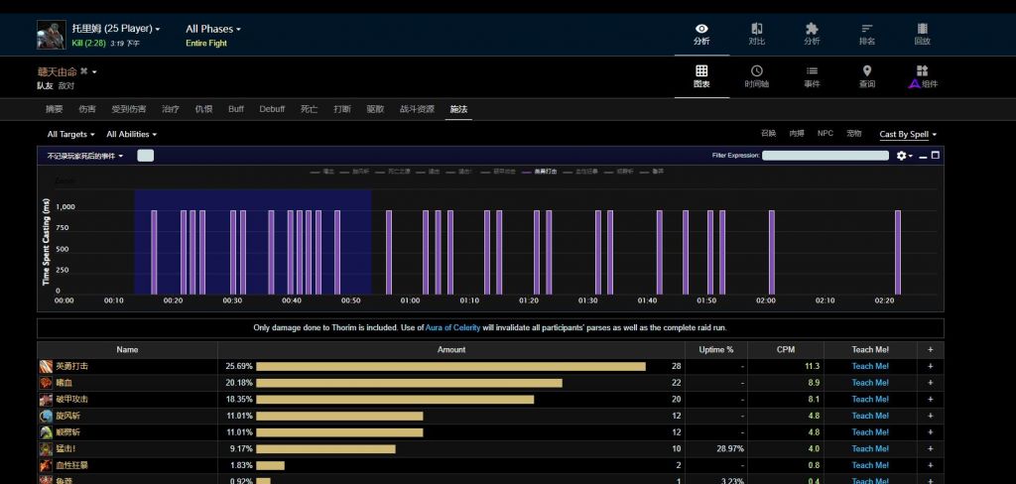Select the 敌对 enemies option
Screen dimensions: 1016x484
pyautogui.click(x=65, y=86)
